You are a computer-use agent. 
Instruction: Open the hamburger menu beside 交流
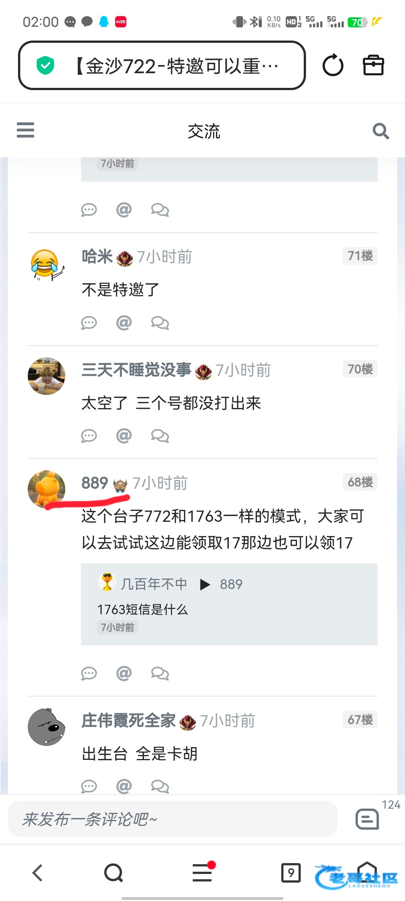pos(25,130)
